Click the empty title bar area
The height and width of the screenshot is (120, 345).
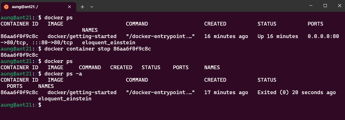pos(198,6)
